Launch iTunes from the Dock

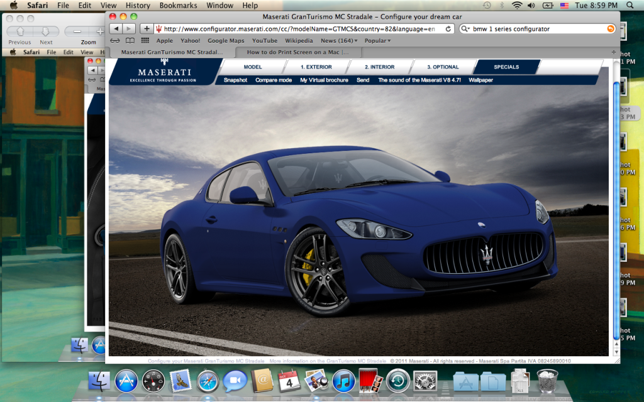[x=343, y=381]
